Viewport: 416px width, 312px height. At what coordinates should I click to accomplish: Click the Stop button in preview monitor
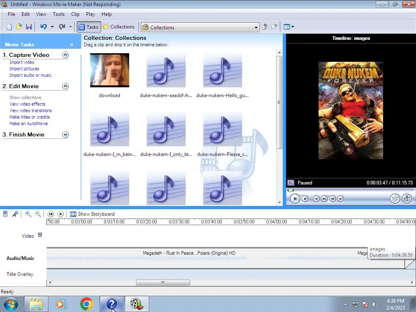pos(305,199)
